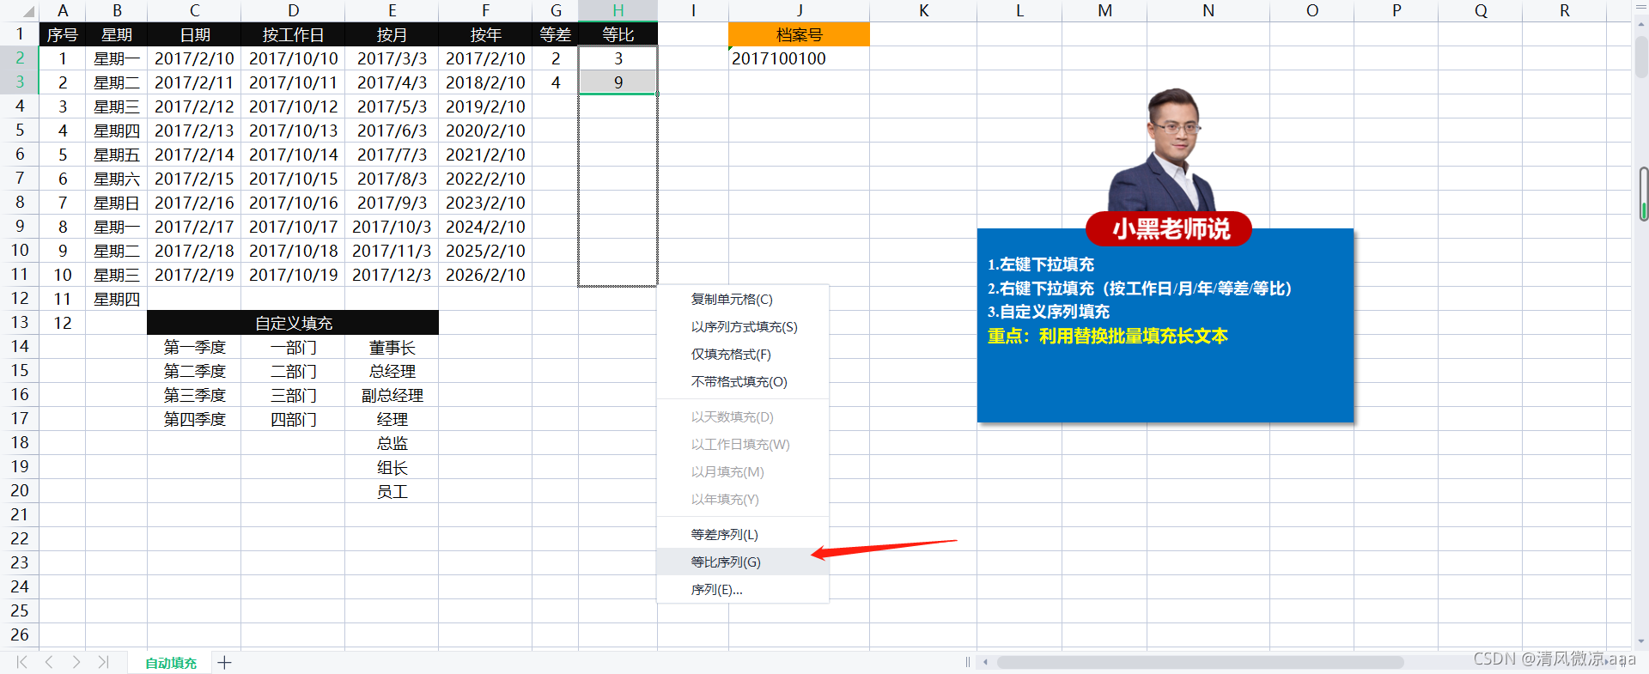Select cell 四部门

click(x=293, y=419)
